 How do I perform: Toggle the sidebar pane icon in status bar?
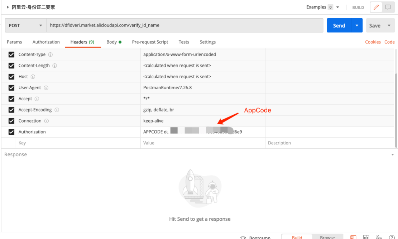[353, 237]
